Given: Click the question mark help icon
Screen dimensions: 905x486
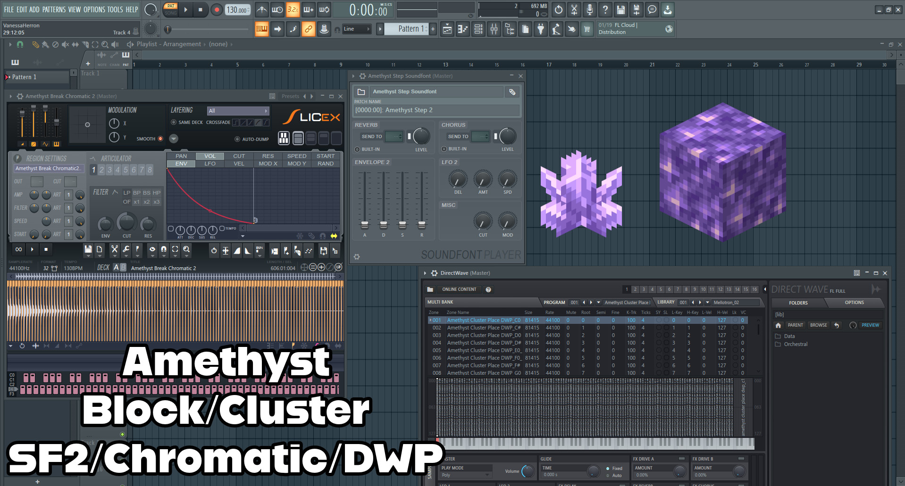Looking at the screenshot, I should tap(605, 9).
